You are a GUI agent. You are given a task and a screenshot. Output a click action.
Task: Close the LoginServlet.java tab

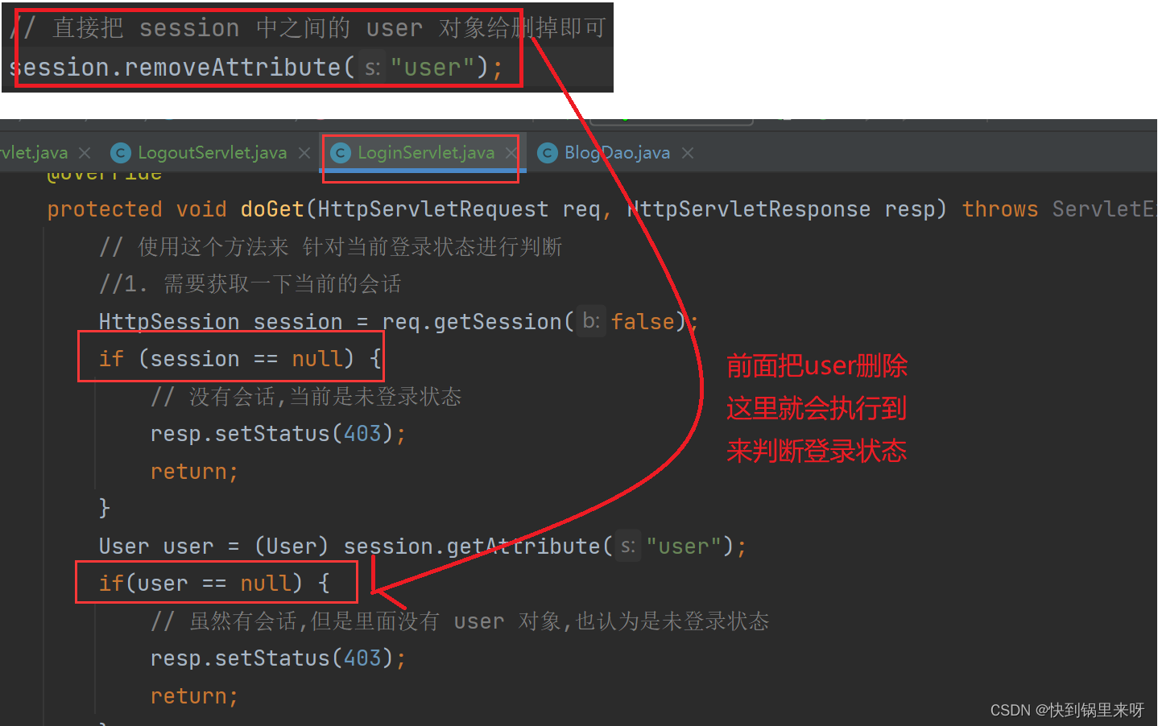click(x=511, y=153)
